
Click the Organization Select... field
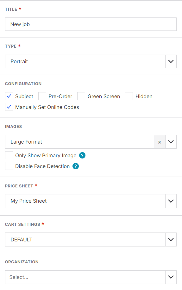click(85, 277)
